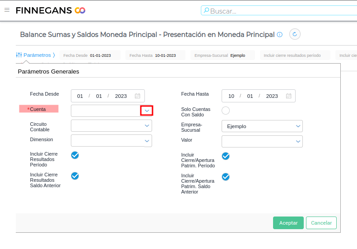Screen dimensions: 357x249
Task: Open the Empresa-Sucursal dropdown
Action: pos(298,126)
